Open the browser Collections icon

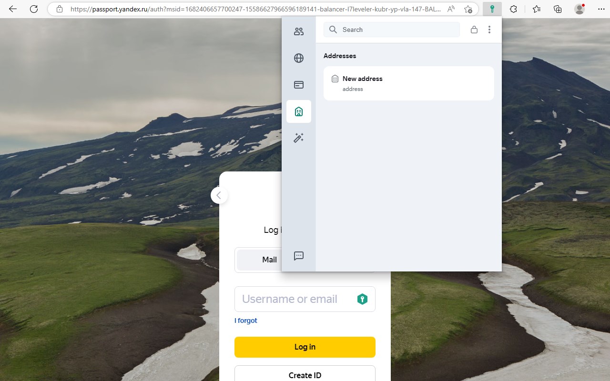tap(557, 9)
